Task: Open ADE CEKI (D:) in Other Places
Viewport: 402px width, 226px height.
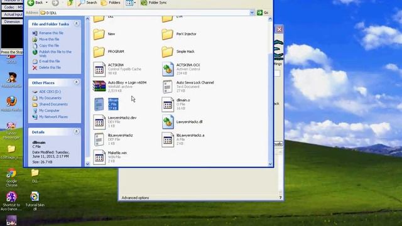Action: click(50, 92)
